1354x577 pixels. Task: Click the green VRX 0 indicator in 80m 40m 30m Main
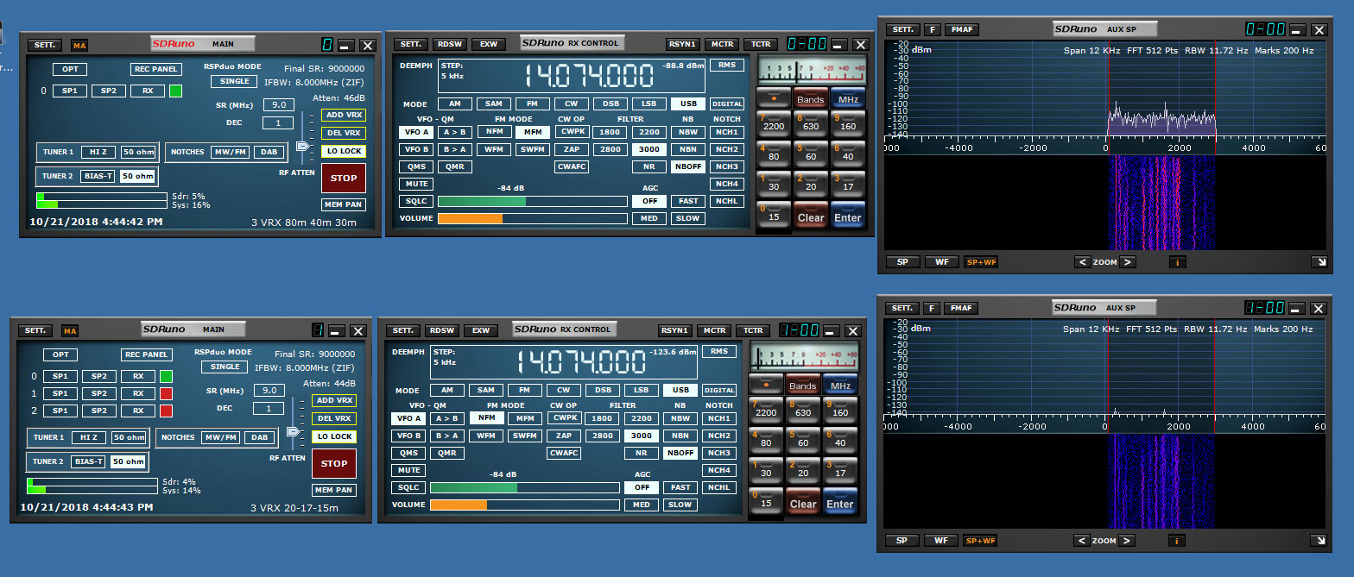pyautogui.click(x=175, y=91)
